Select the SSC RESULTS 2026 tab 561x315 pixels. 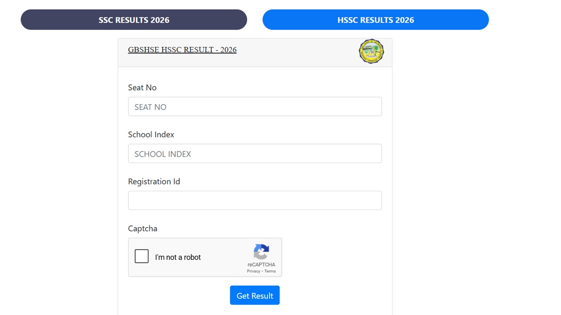(x=134, y=20)
